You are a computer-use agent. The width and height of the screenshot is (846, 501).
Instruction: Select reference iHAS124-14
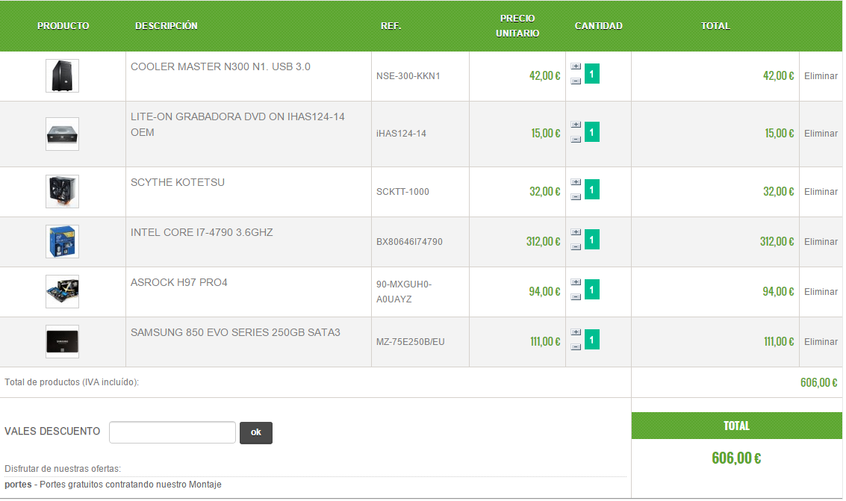tap(401, 134)
